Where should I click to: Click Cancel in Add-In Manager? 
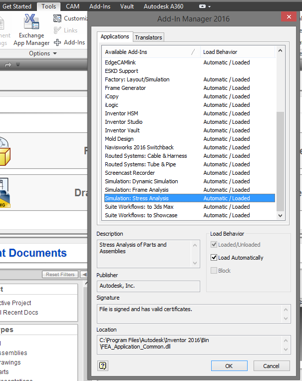pyautogui.click(x=272, y=366)
